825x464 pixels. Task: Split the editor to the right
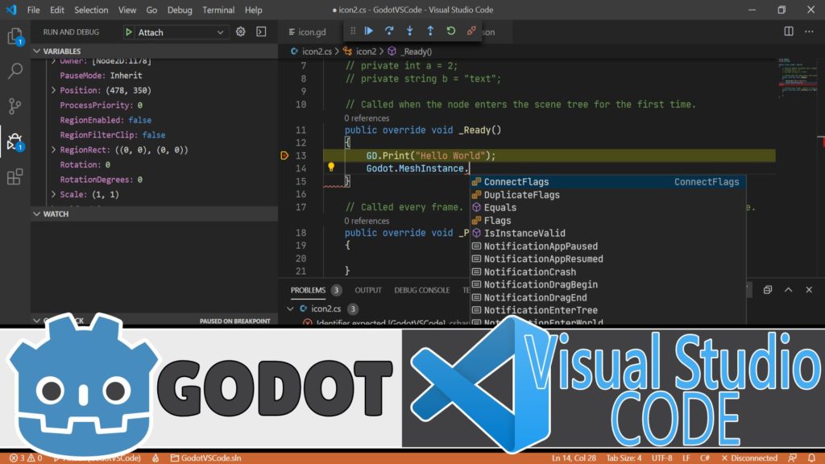(x=788, y=31)
